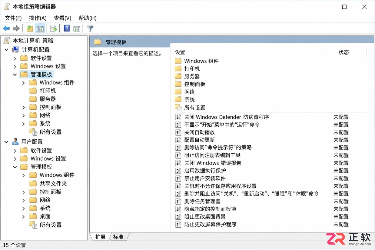Click the Export list toolbar icon

(x=54, y=28)
